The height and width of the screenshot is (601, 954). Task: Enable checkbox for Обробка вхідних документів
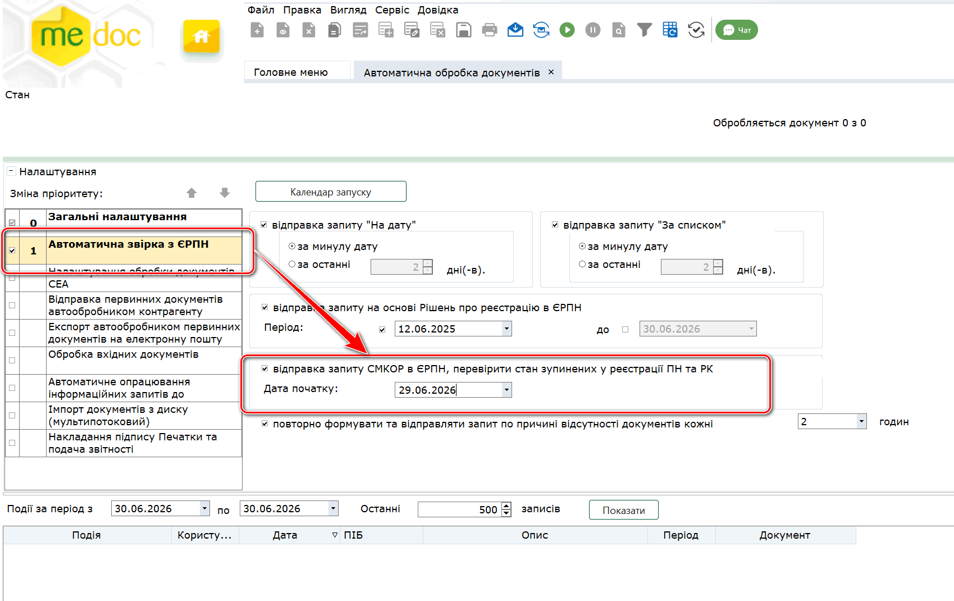[x=12, y=360]
